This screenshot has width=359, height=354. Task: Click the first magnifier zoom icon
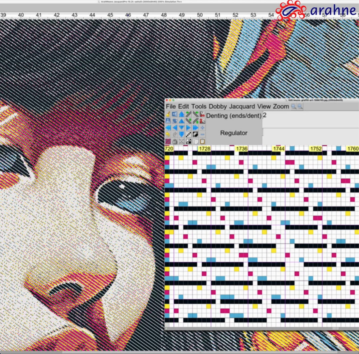pos(293,106)
